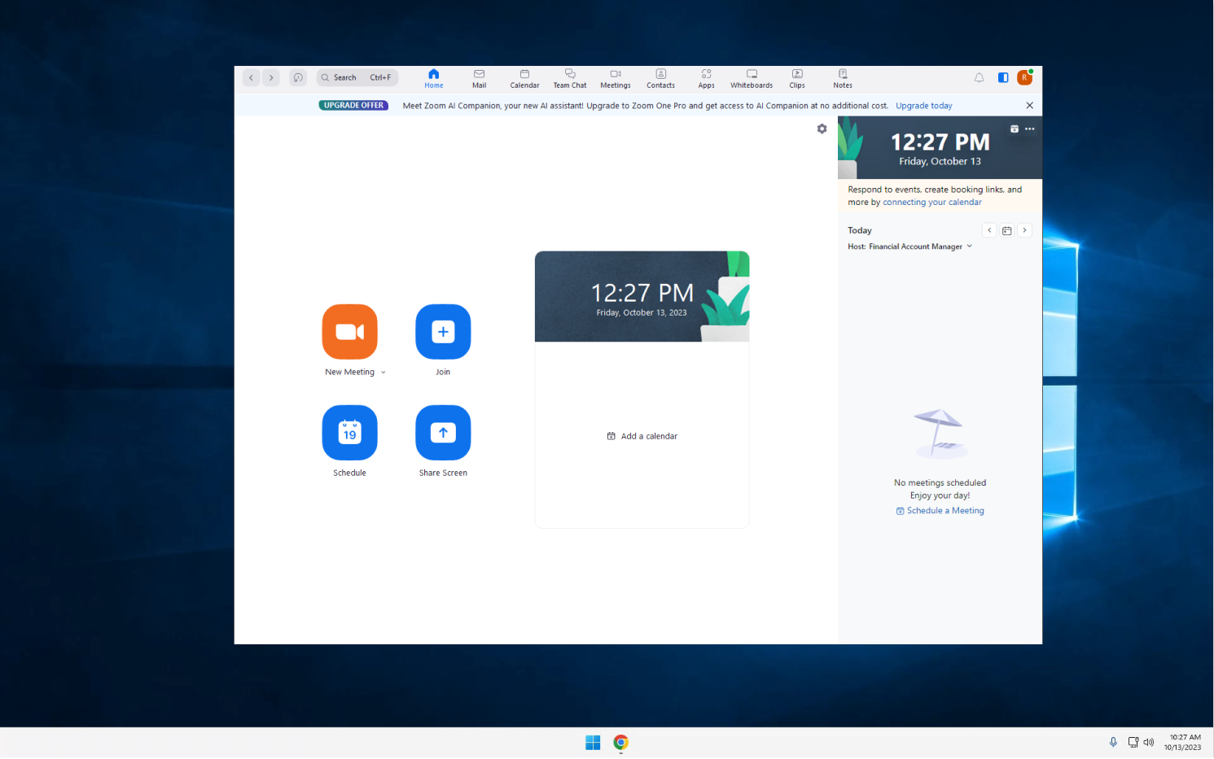Go to the Home tab
1214x759 pixels.
point(434,78)
